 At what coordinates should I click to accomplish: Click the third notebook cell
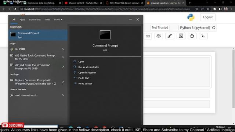[177, 104]
